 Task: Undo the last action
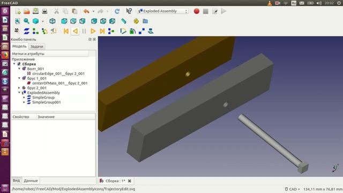pos(86,11)
